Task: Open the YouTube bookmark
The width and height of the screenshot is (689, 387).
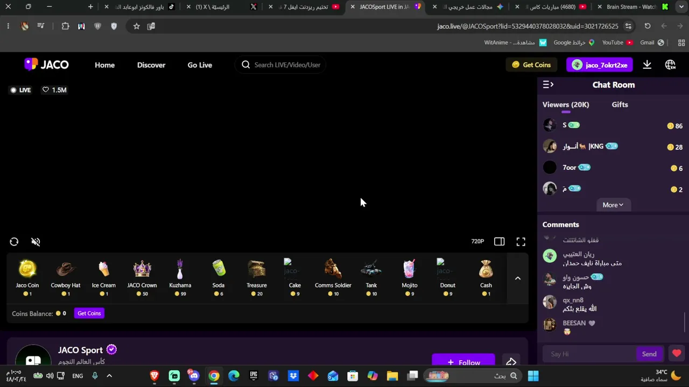Action: 617,42
